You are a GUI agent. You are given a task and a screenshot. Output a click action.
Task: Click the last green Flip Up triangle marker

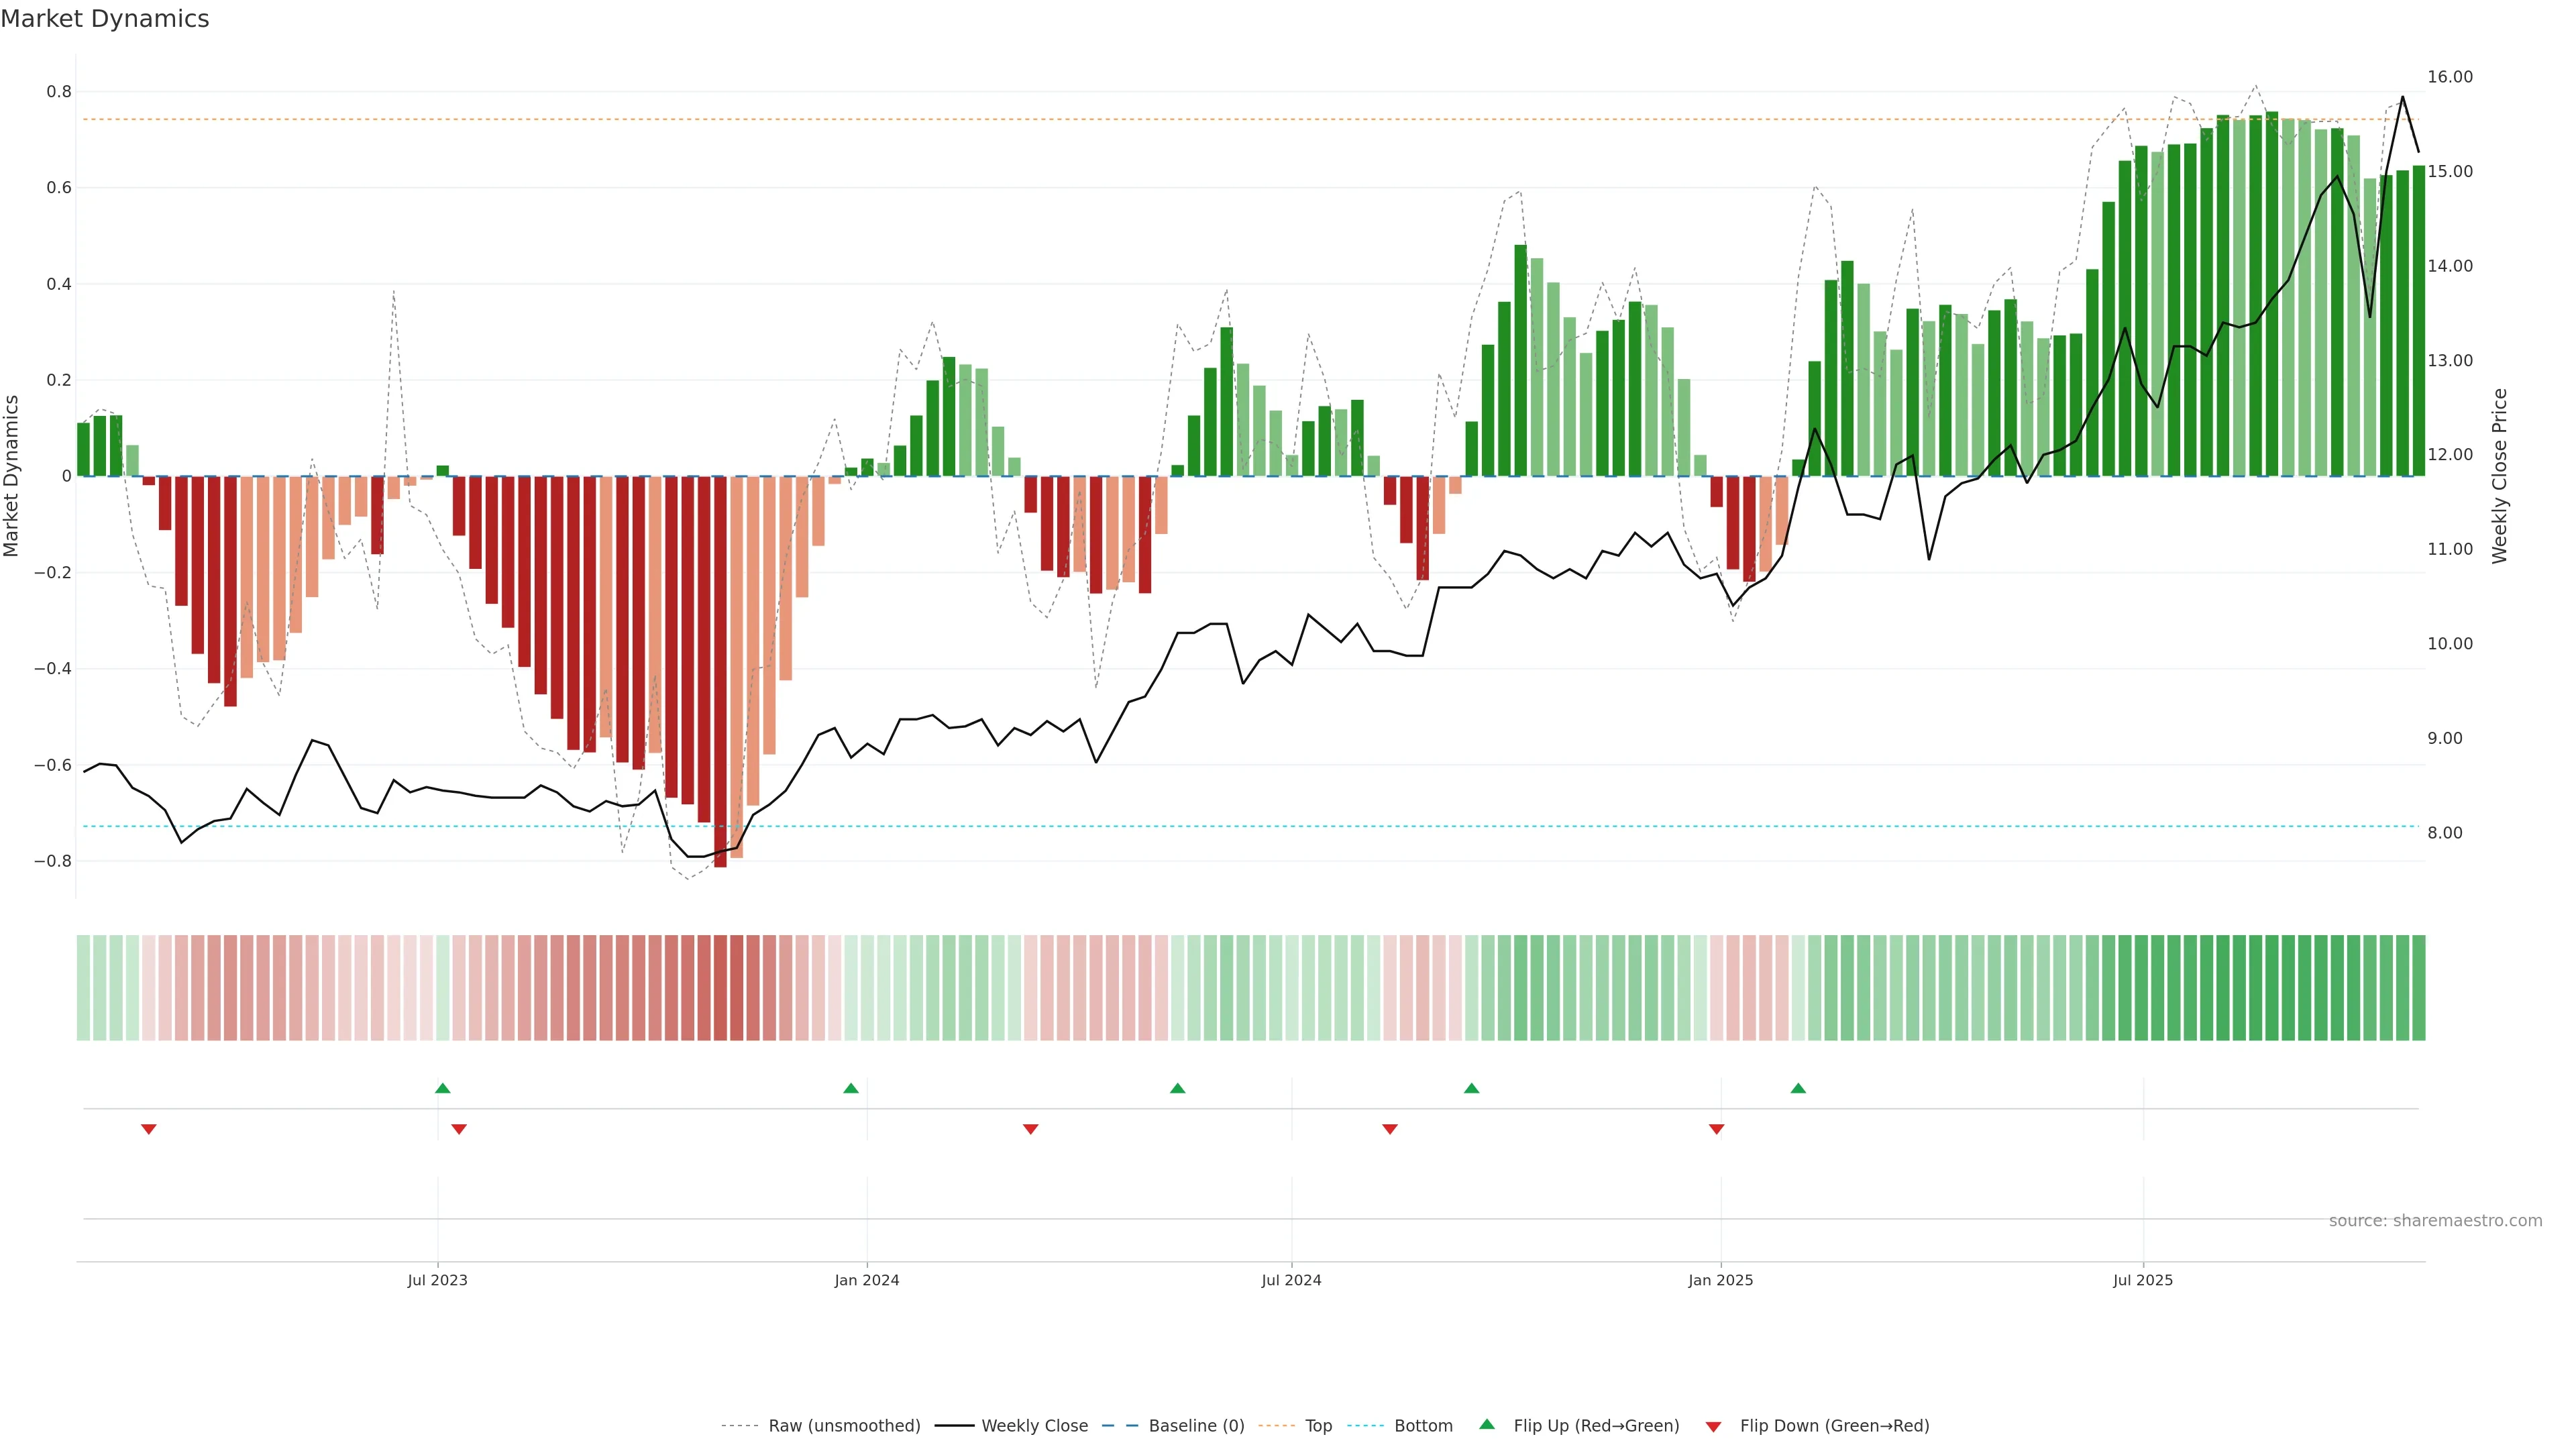[1798, 1088]
